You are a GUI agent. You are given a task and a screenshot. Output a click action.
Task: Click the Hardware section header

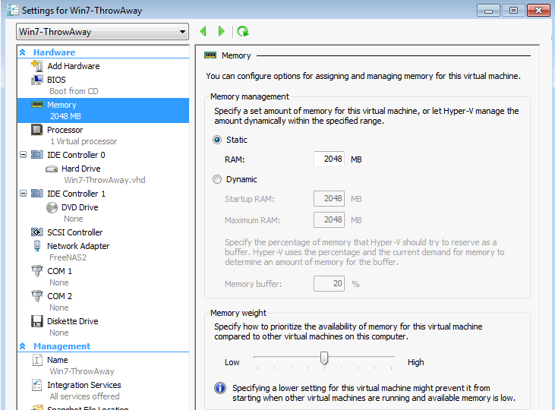click(54, 52)
